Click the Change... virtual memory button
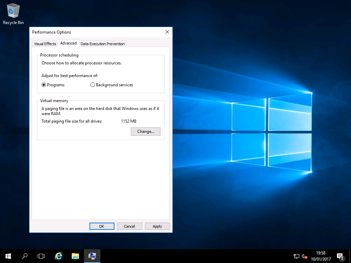 coord(145,131)
